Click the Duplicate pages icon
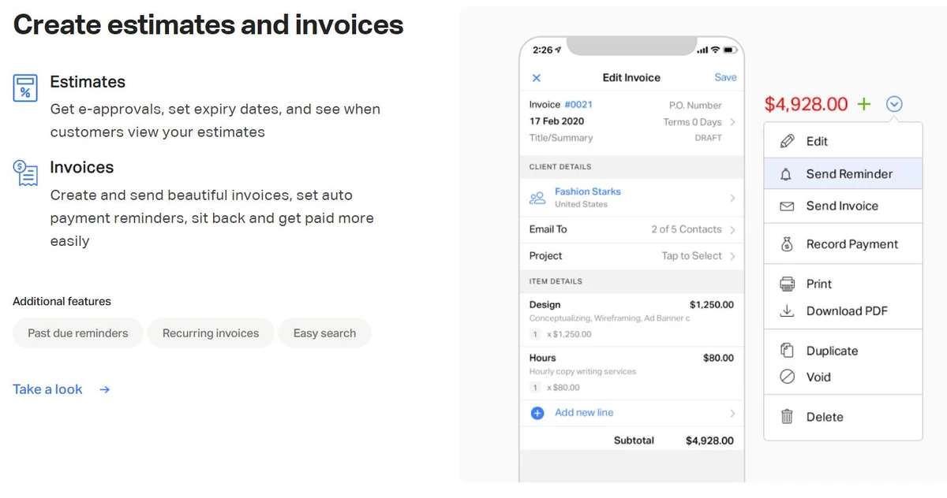The height and width of the screenshot is (498, 947). coord(787,351)
